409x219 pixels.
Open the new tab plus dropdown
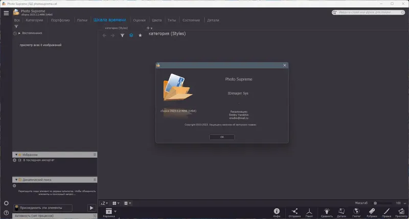(x=149, y=28)
